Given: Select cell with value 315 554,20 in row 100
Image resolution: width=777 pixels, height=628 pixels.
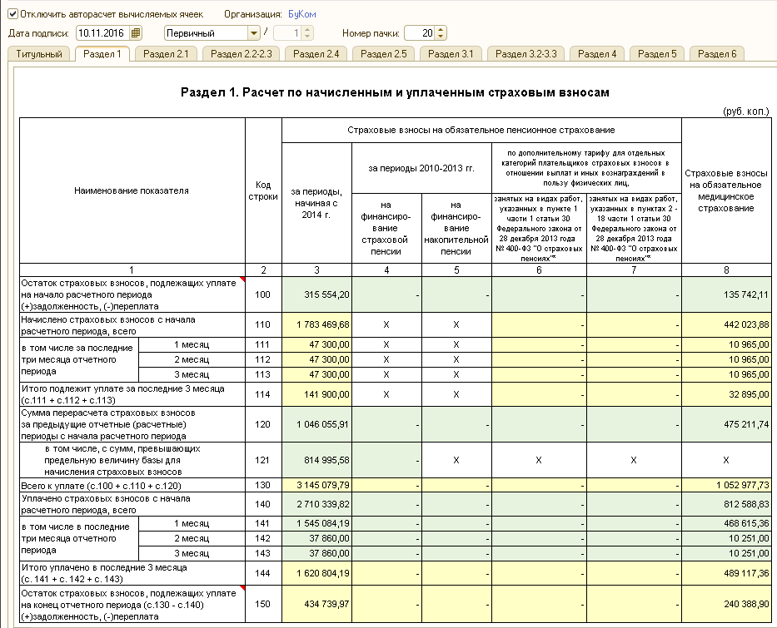Looking at the screenshot, I should [x=316, y=294].
